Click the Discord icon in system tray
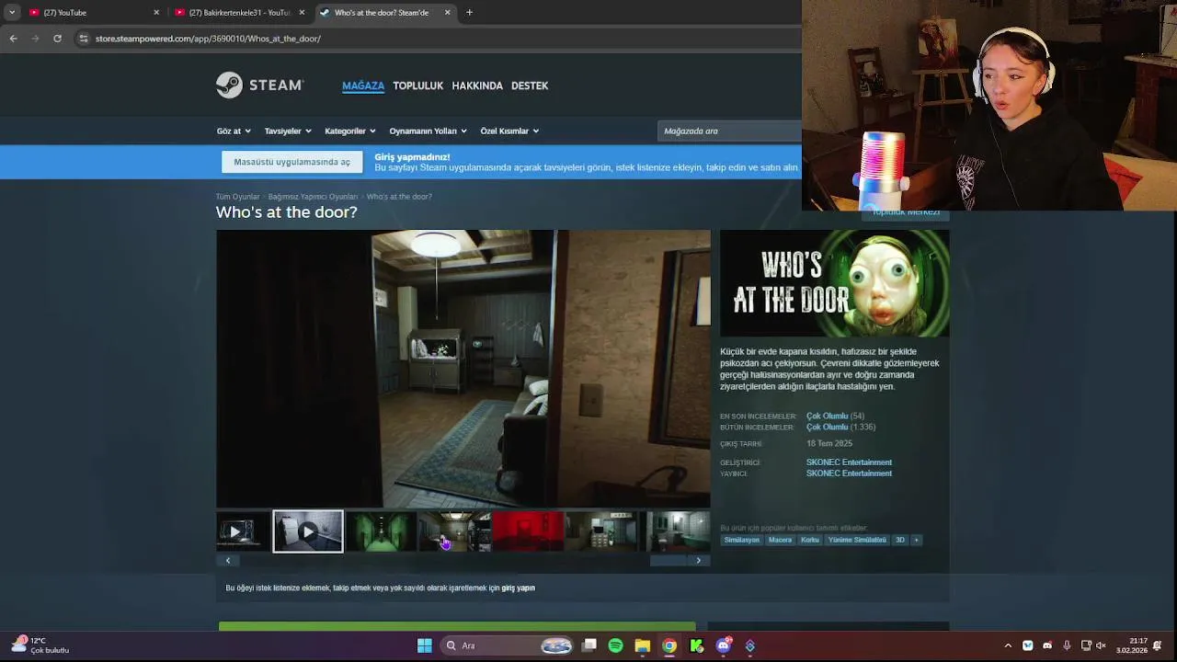Viewport: 1177px width, 662px height. coord(1047,645)
